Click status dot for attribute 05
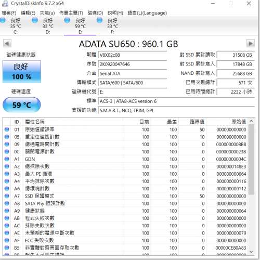Screen dimensions: 260x260 (7, 137)
